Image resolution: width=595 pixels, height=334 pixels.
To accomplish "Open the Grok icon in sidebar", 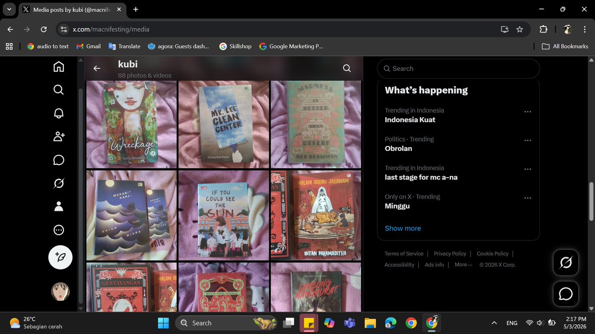I will click(59, 184).
